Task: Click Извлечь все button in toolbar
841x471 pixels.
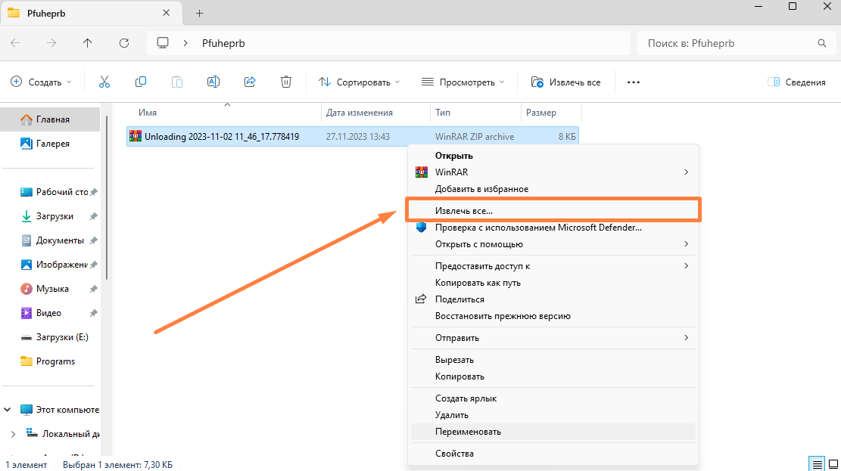Action: point(566,82)
